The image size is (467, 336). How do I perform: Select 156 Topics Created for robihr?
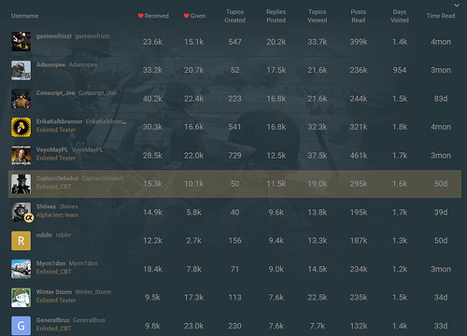tap(234, 241)
